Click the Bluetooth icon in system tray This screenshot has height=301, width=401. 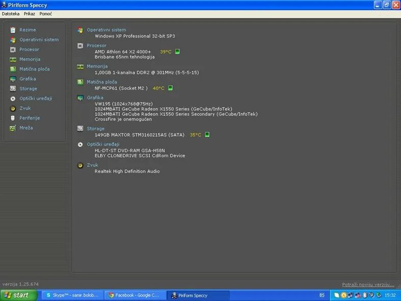[x=365, y=295]
